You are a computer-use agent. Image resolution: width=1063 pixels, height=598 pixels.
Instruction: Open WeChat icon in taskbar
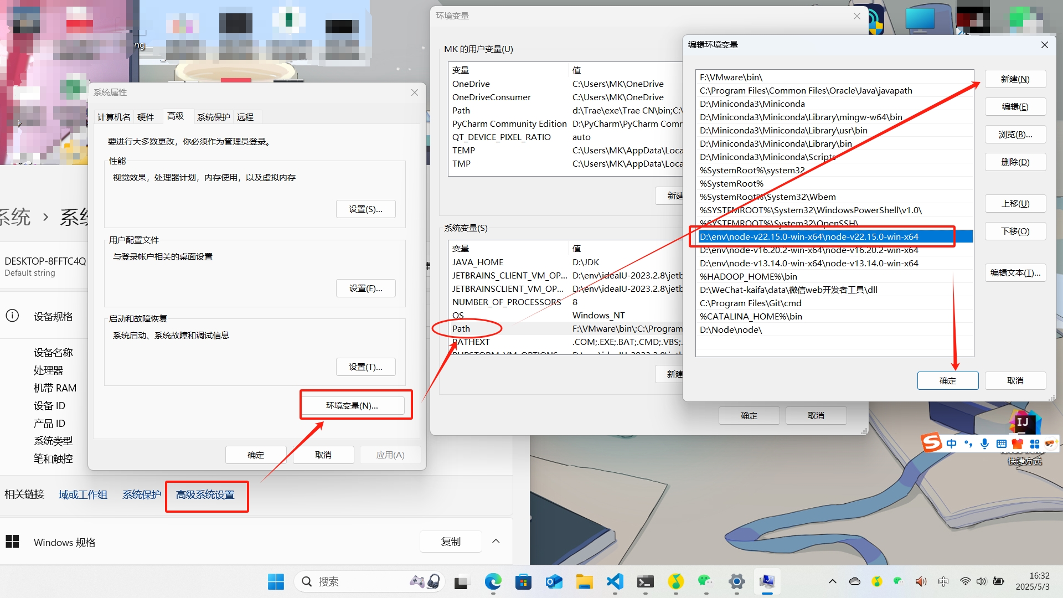pos(705,581)
